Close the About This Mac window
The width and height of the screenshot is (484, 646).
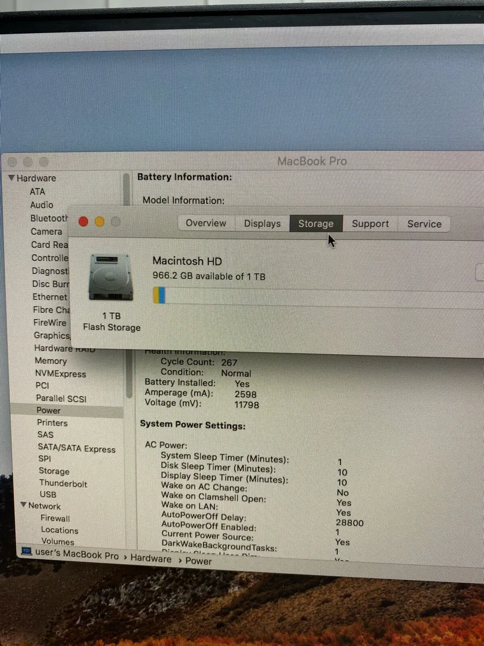tap(83, 221)
